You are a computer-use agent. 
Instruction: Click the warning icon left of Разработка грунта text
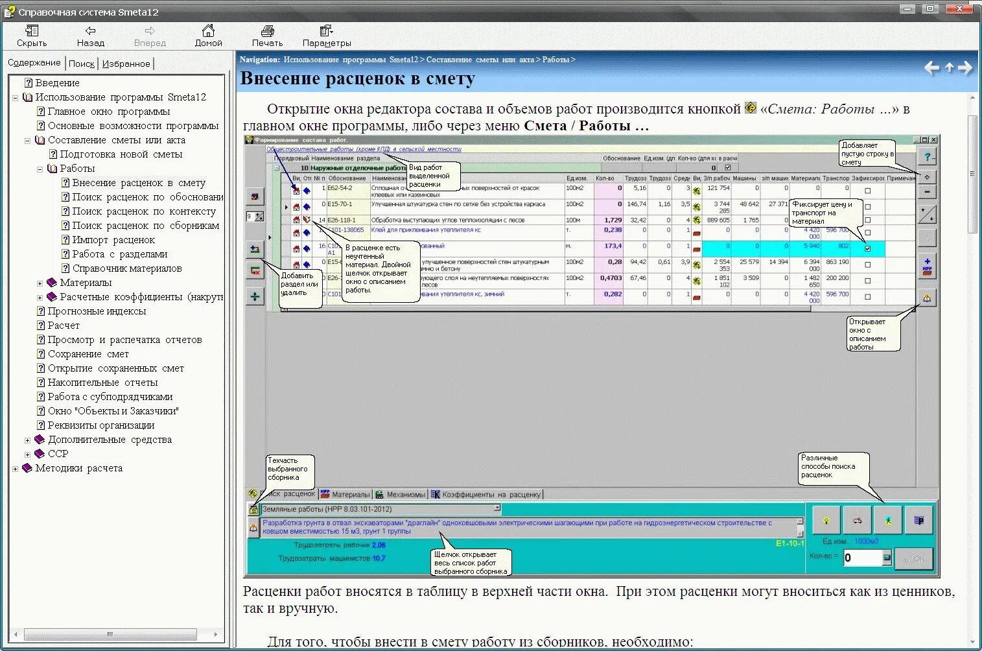253,528
